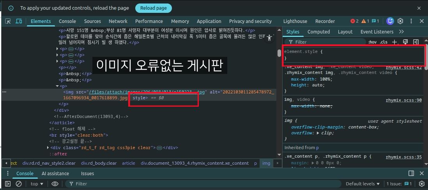Image resolution: width=428 pixels, height=190 pixels.
Task: Click the AI assistance icon in DevTools toolbar
Action: [390, 21]
